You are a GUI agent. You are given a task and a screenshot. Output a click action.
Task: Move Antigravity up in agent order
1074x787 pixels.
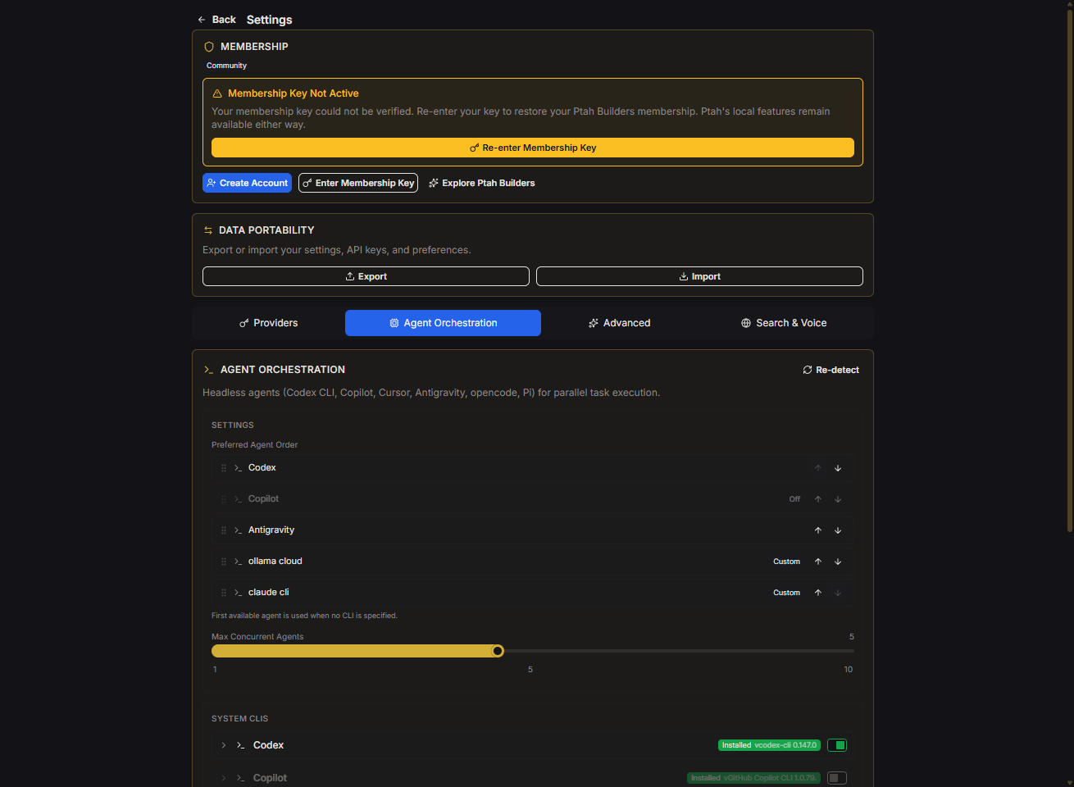click(x=818, y=530)
